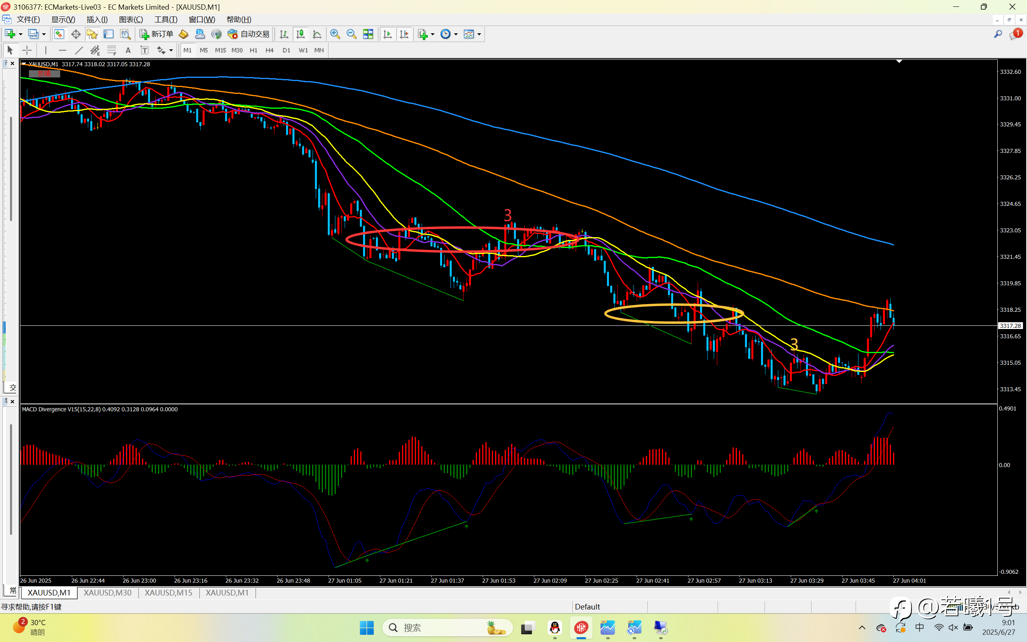Open the Windows Start menu
Screen dimensions: 1027x642
click(x=367, y=628)
